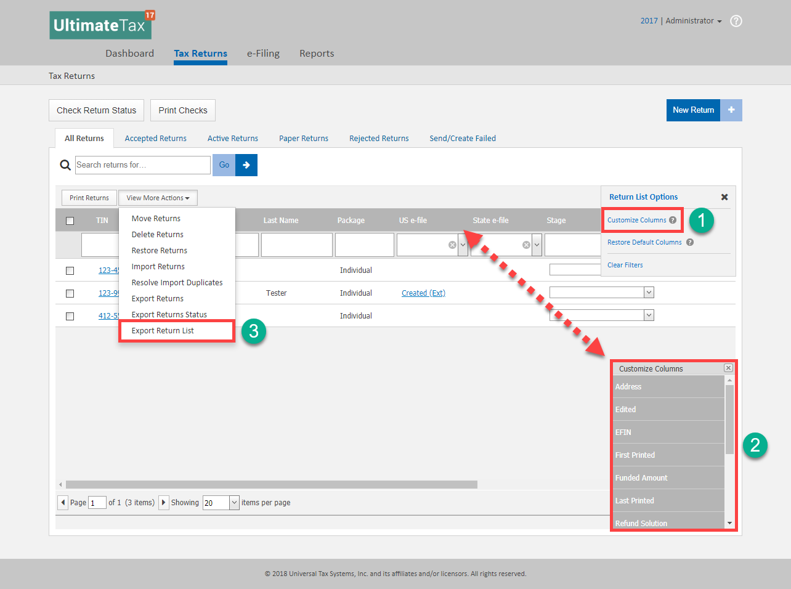Viewport: 791px width, 589px height.
Task: Check the 412 return row checkbox
Action: (70, 316)
